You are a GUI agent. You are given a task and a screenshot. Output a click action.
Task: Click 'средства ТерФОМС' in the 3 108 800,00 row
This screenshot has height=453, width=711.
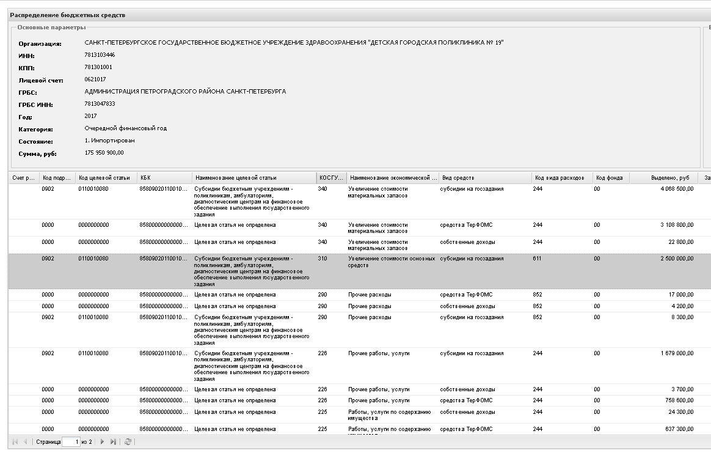[466, 225]
